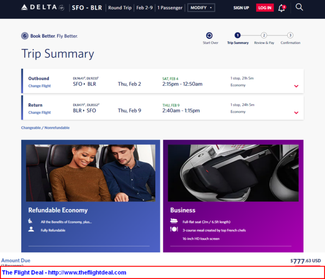325x279 pixels.
Task: Click the seat icon under Refundable Economy
Action: click(30, 221)
